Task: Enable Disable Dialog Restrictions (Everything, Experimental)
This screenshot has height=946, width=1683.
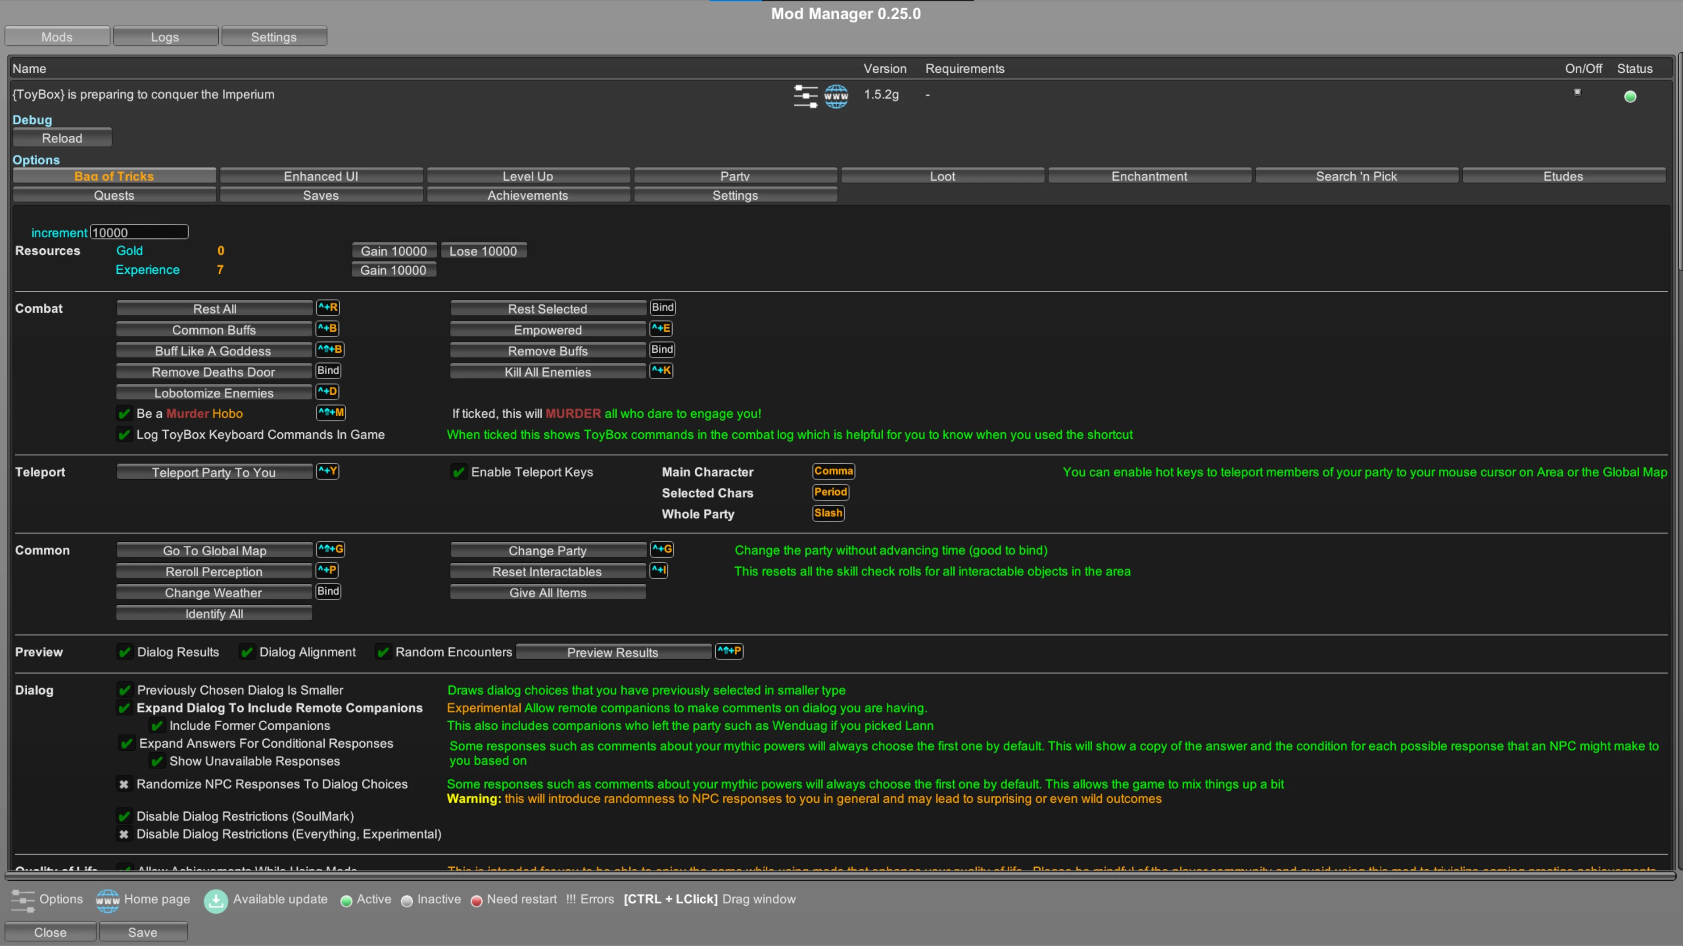Action: [124, 834]
